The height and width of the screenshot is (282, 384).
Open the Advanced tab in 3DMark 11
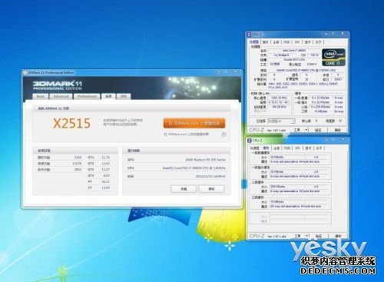[x=61, y=96]
